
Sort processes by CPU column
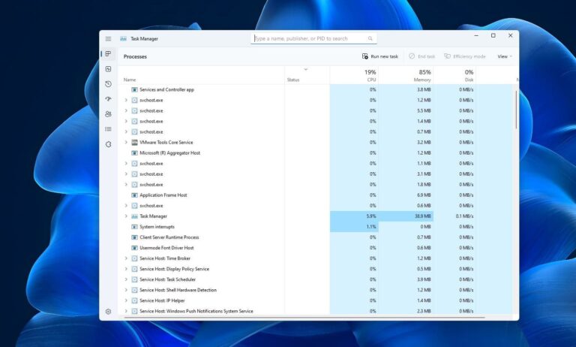click(x=355, y=75)
